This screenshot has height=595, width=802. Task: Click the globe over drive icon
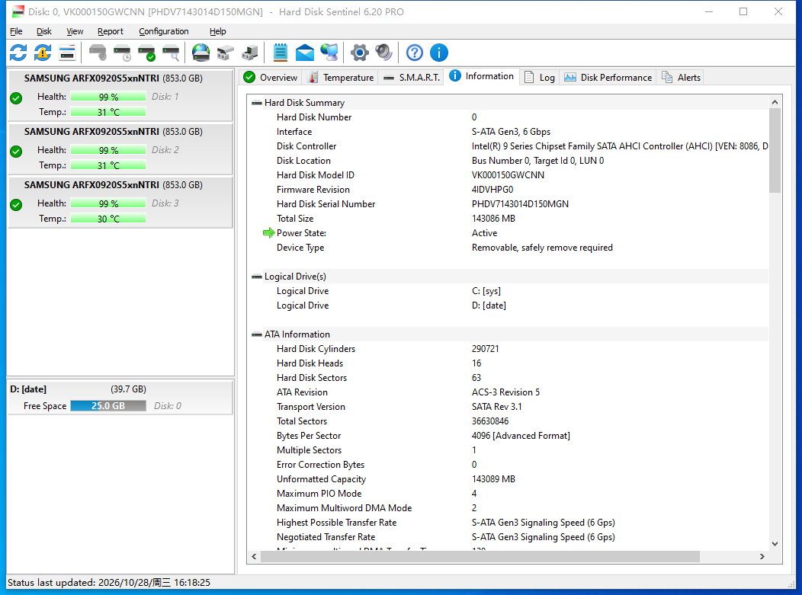[201, 52]
